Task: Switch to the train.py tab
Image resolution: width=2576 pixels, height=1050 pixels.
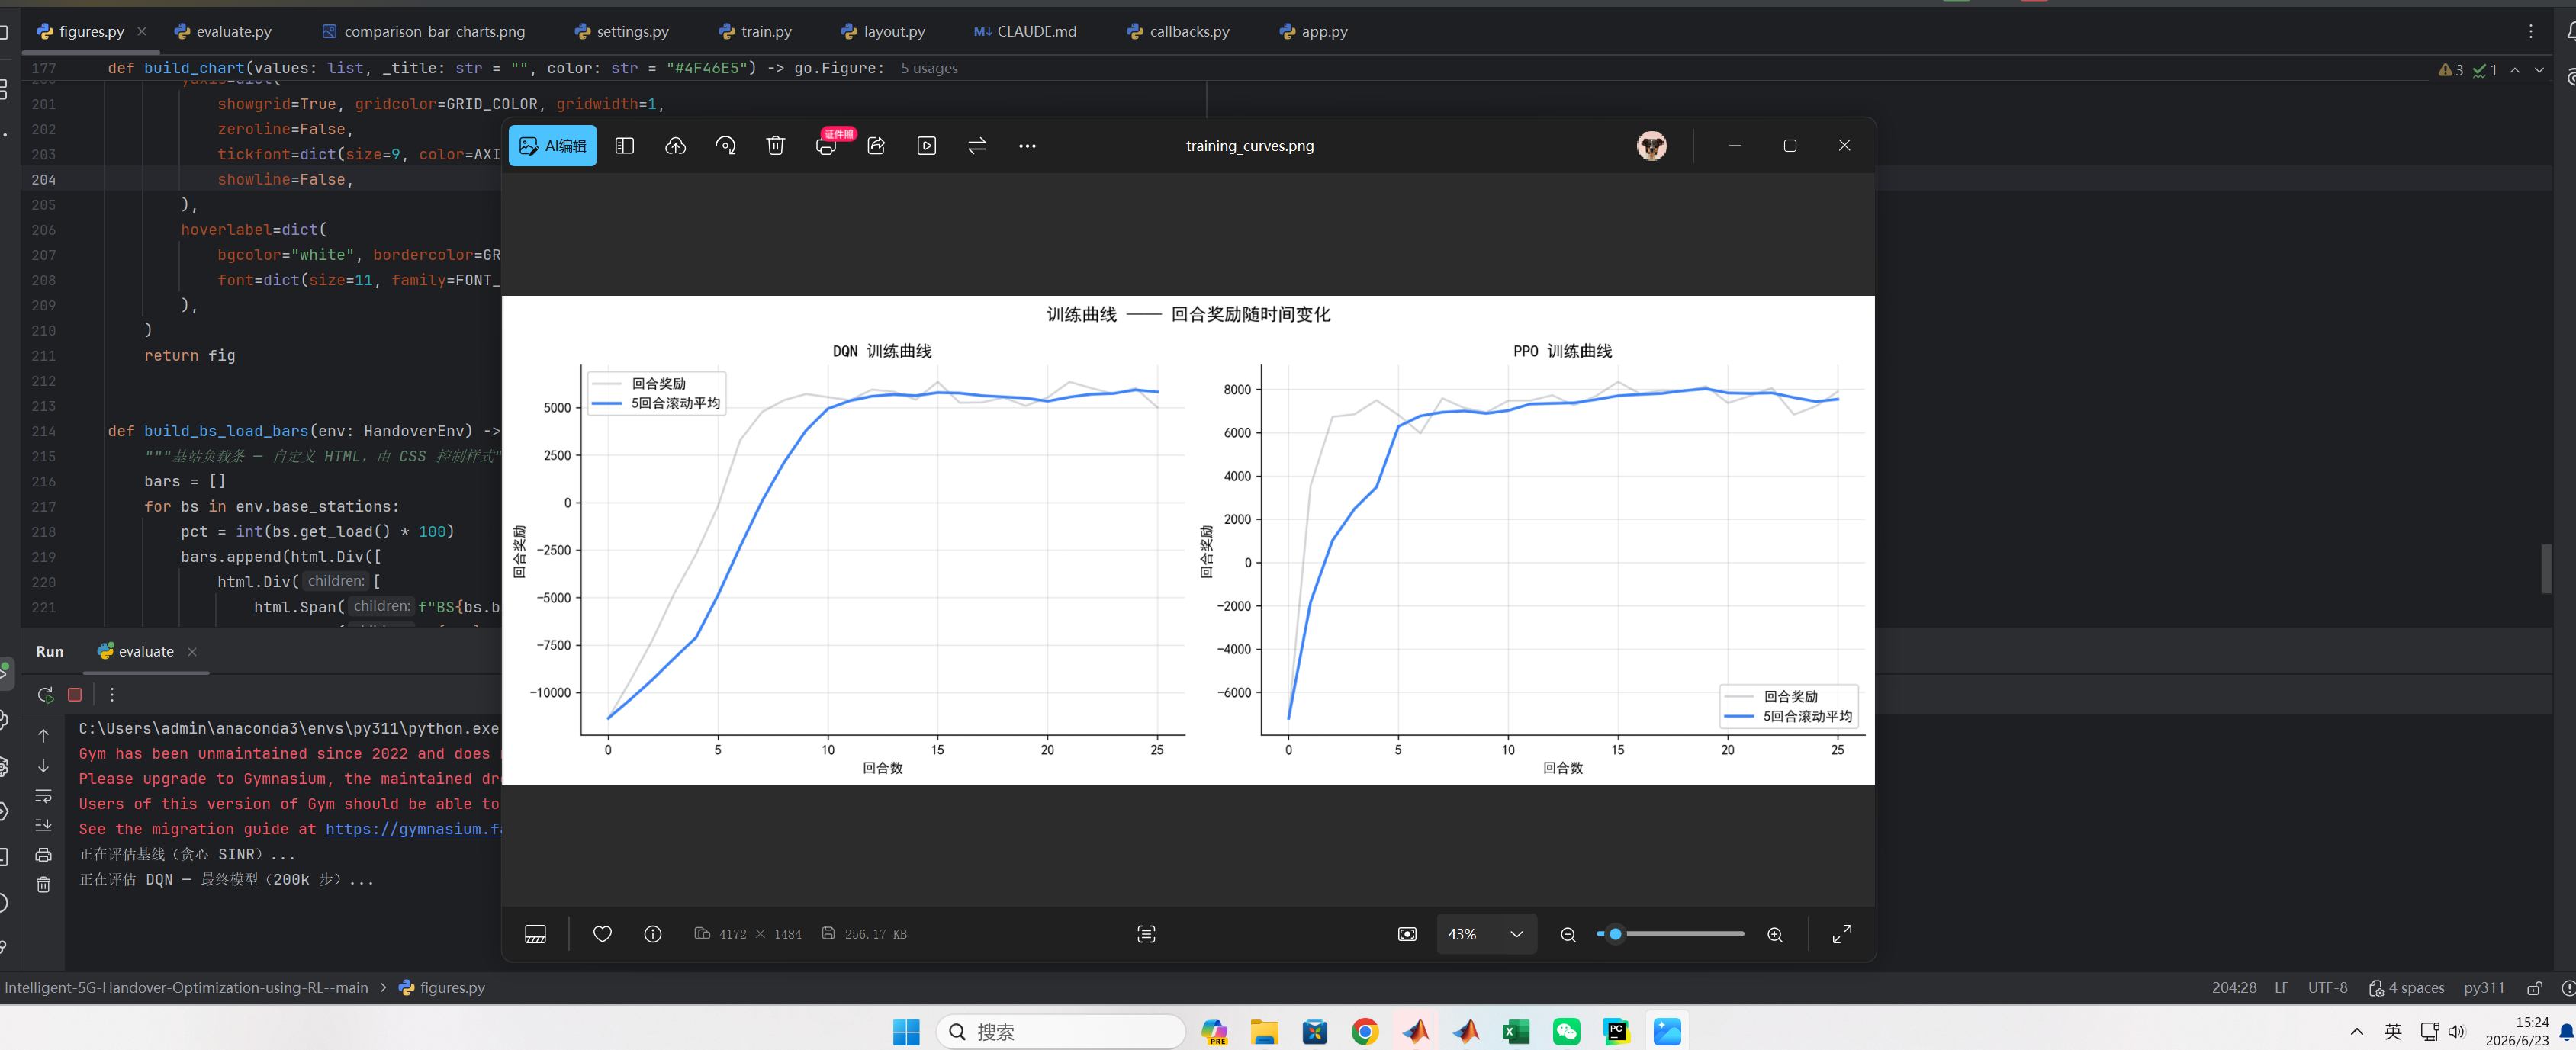Action: pyautogui.click(x=755, y=32)
